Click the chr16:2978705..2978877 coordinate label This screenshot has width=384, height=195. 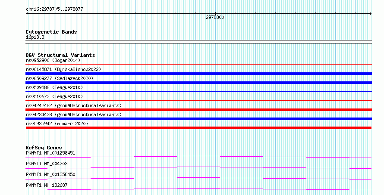[54, 9]
